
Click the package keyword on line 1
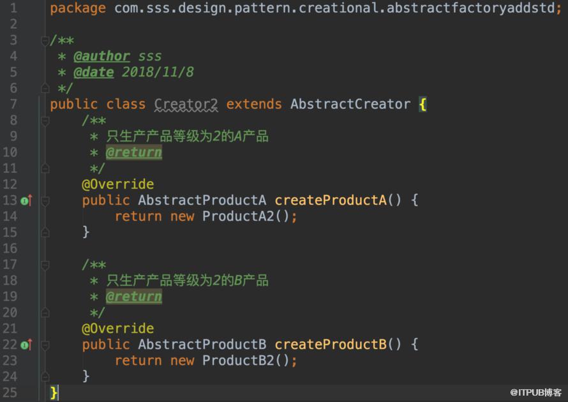pyautogui.click(x=78, y=8)
